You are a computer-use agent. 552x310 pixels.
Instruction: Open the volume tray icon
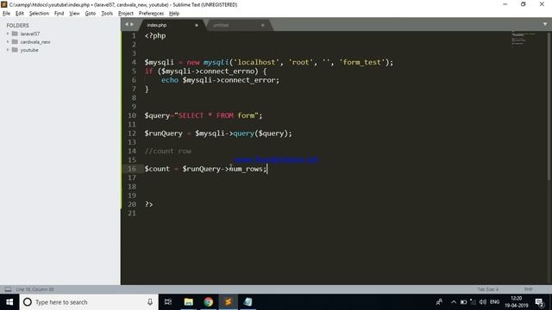(483, 302)
